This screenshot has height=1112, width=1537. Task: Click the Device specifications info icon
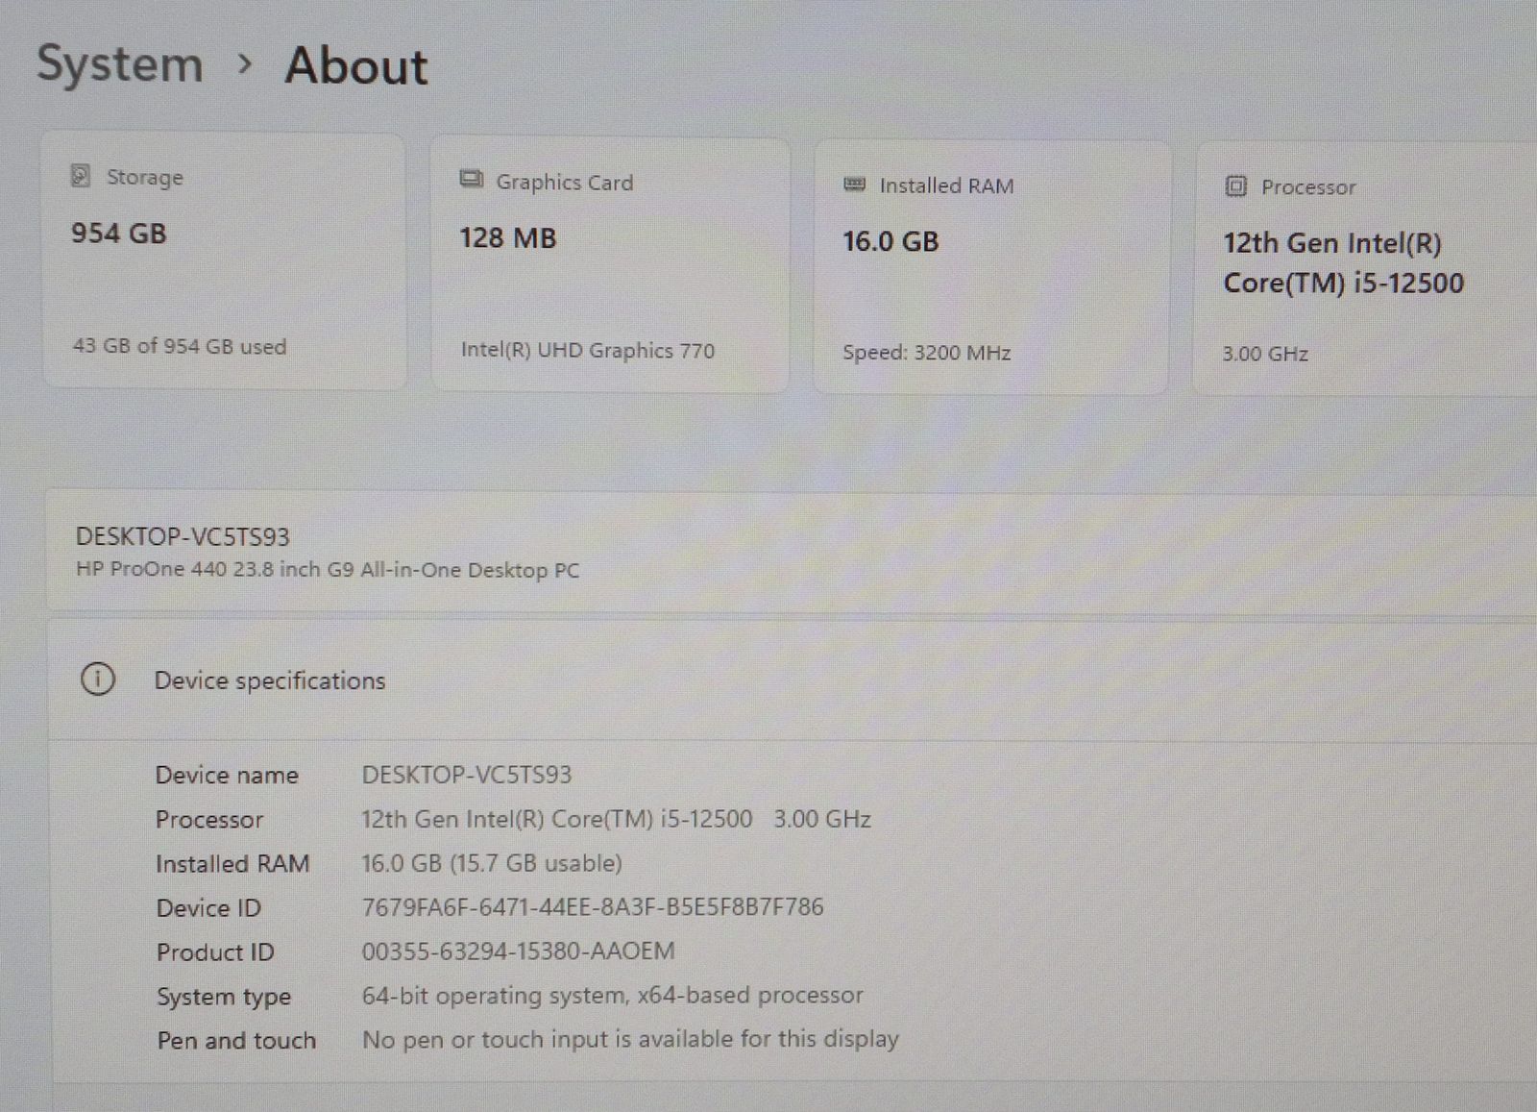point(97,680)
